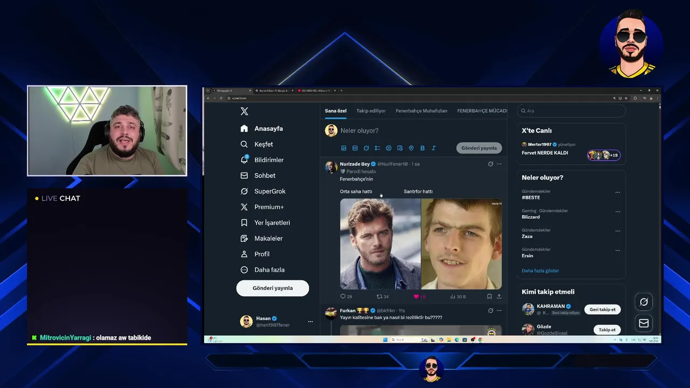This screenshot has height=388, width=690.
Task: Open Furkan's profile name
Action: pyautogui.click(x=348, y=310)
